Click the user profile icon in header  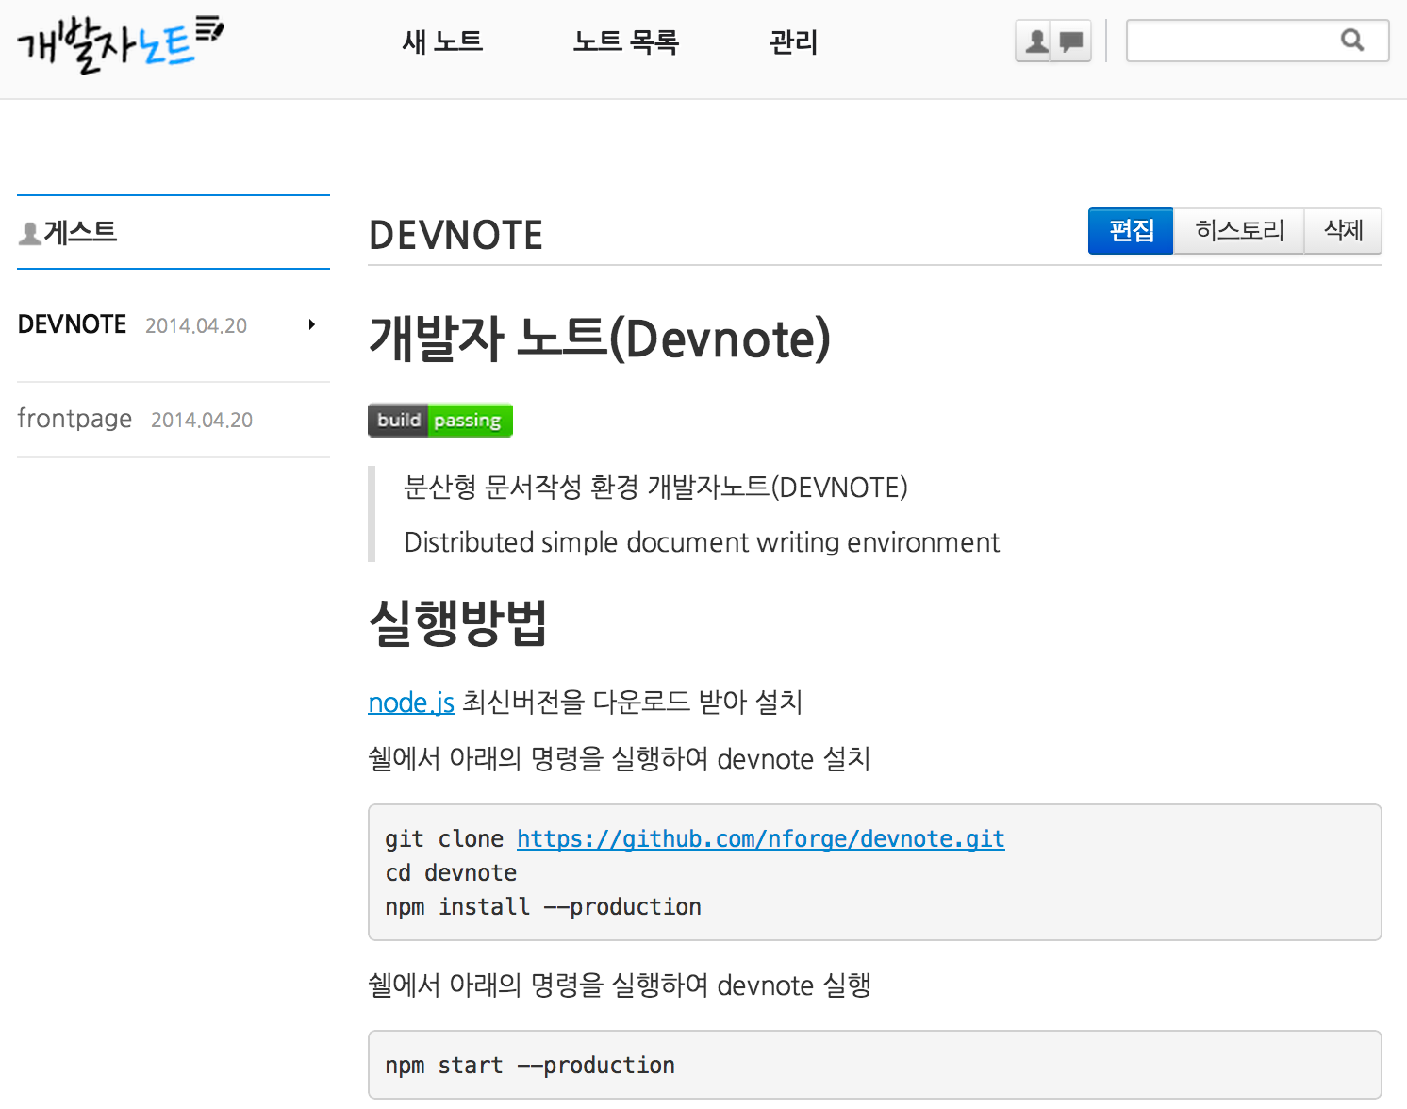pos(1036,41)
